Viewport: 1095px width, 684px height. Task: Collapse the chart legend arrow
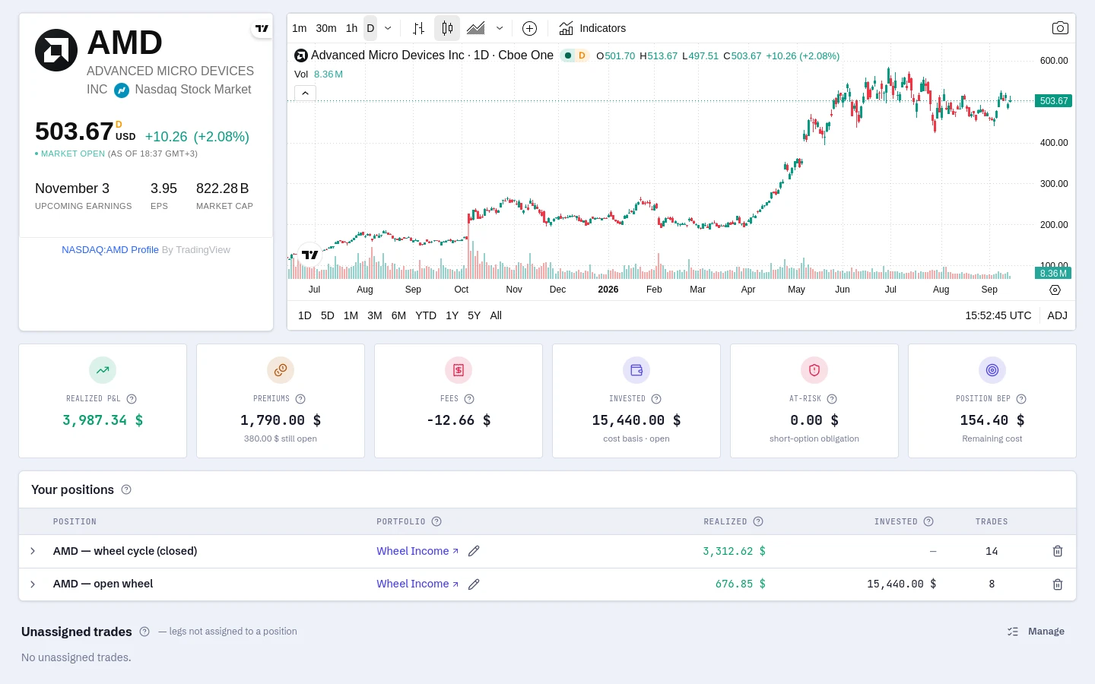305,93
